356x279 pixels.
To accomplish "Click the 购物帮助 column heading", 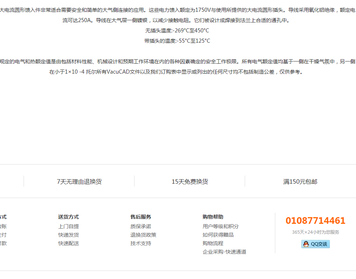I will (213, 217).
